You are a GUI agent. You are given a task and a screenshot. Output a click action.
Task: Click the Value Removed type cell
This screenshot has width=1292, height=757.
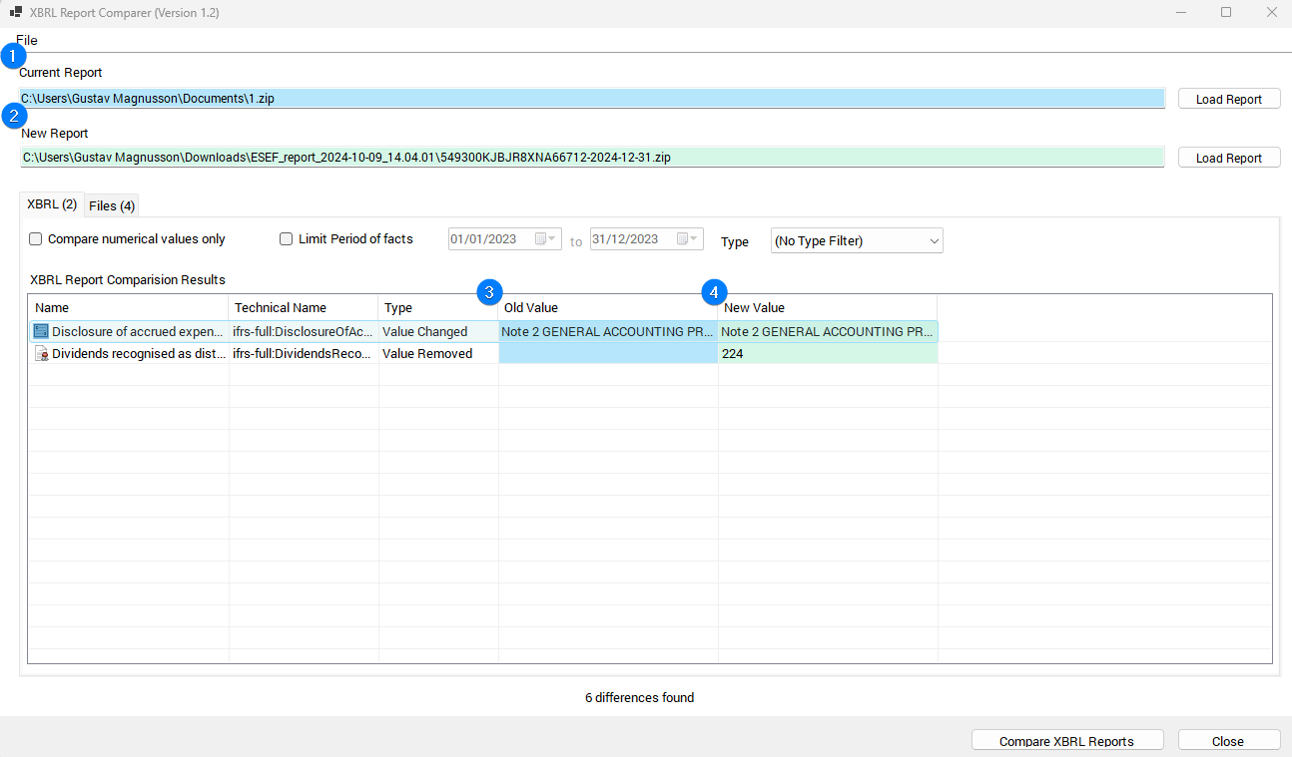click(438, 354)
